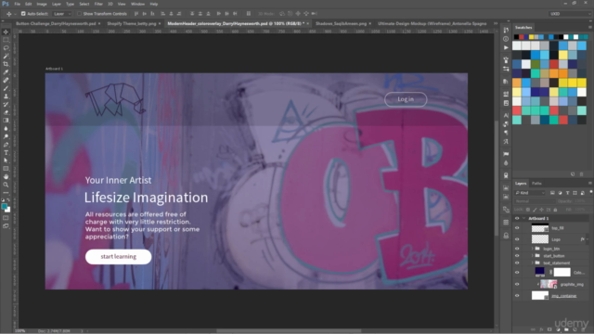
Task: Select the Eraser tool
Action: [x=6, y=112]
